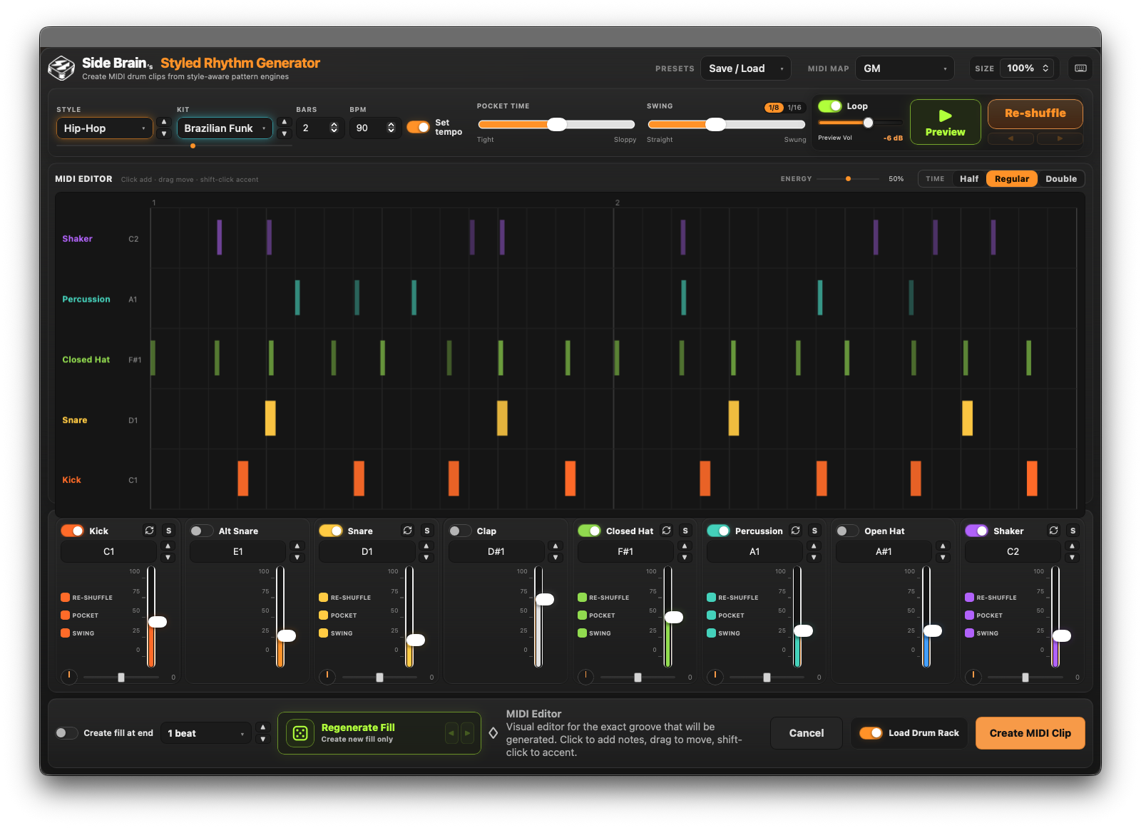1141x828 pixels.
Task: Click the Closed Hat pan knob
Action: click(x=585, y=677)
